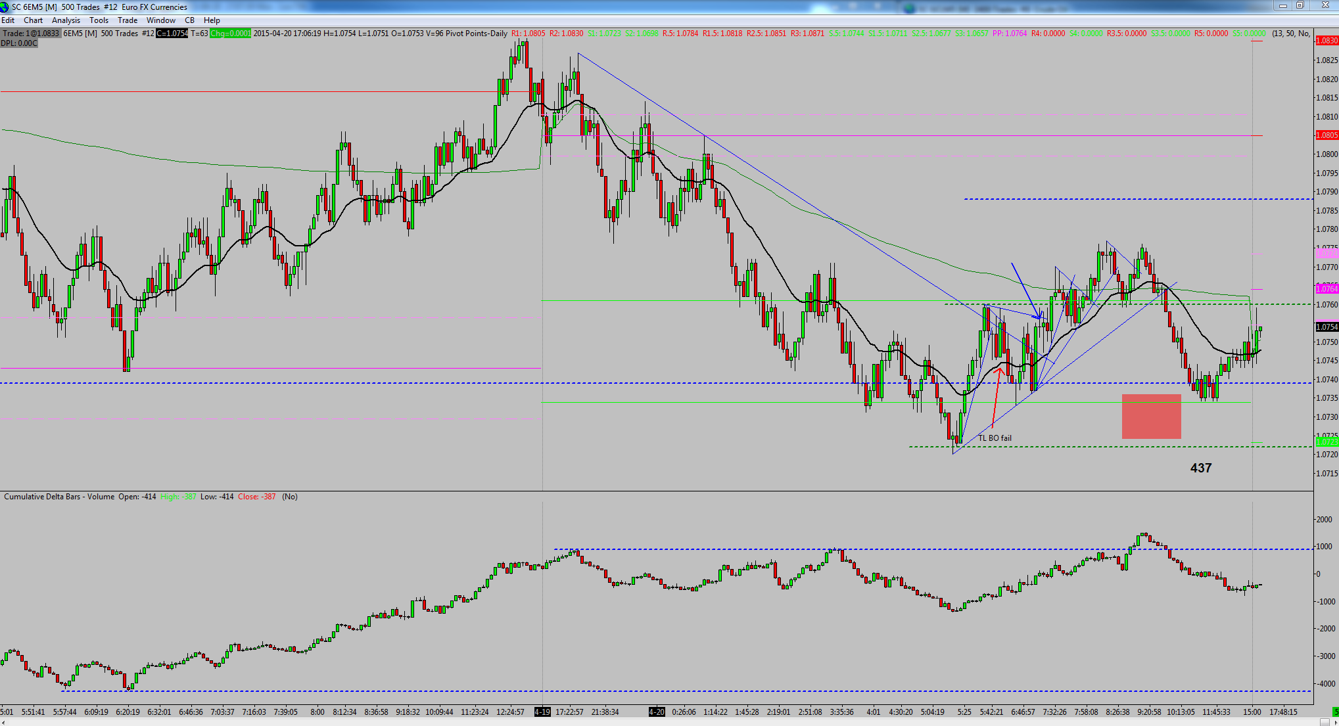Click the 'Pivot Points-Daily' study label

click(477, 34)
